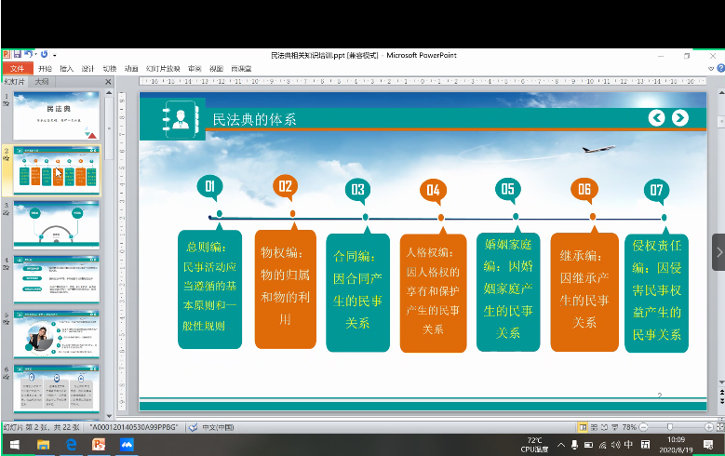This screenshot has width=725, height=456.
Task: Open PowerPoint Help question mark
Action: click(721, 69)
